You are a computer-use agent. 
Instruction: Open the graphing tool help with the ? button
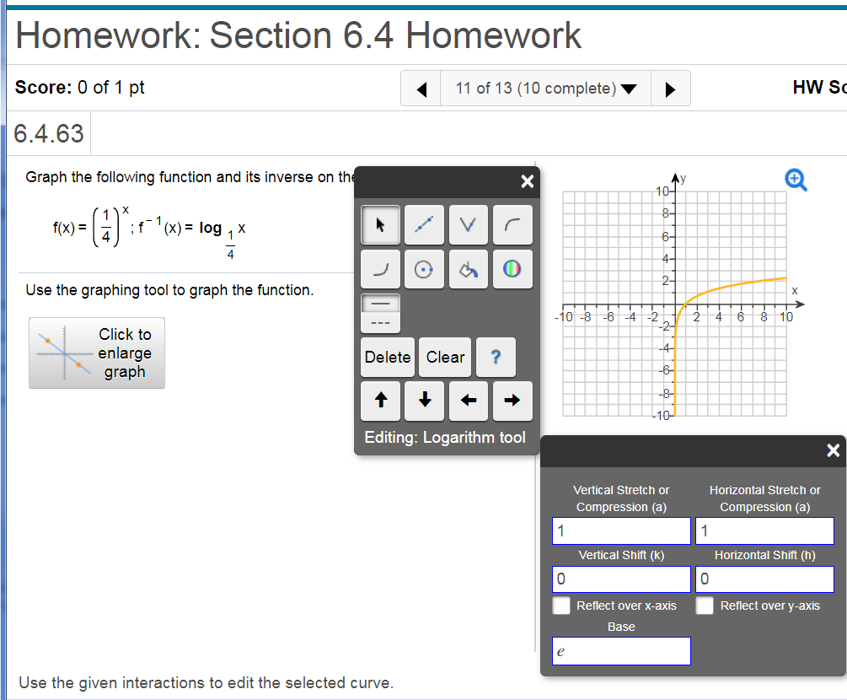click(x=495, y=357)
